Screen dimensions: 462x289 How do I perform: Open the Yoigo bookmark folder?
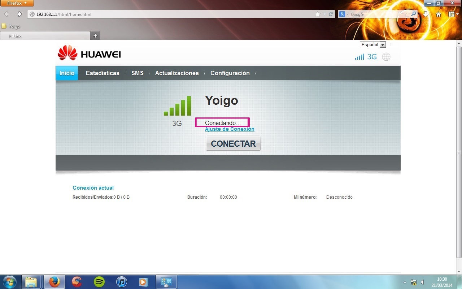coord(11,26)
